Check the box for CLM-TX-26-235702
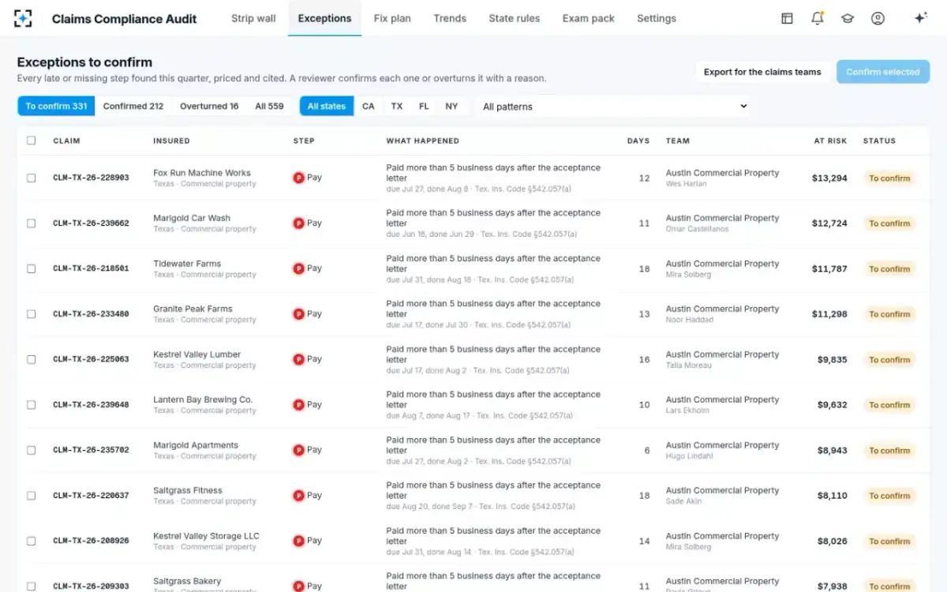Screen dimensions: 947x592 (32, 450)
